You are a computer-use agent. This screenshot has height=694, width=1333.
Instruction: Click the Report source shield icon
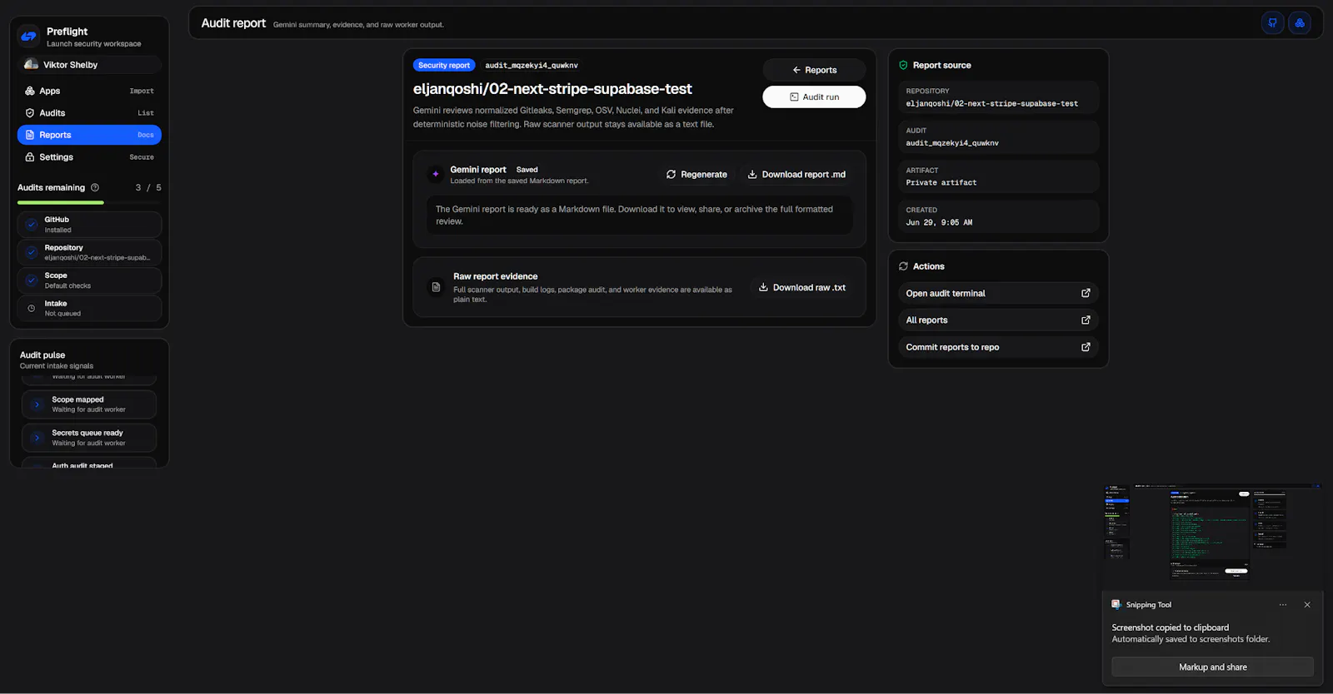pyautogui.click(x=903, y=65)
